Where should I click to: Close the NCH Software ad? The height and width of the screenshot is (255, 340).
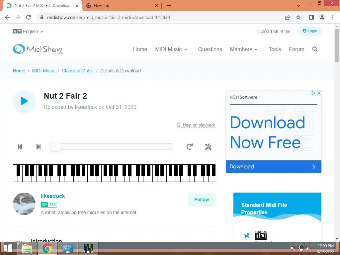pos(319,93)
